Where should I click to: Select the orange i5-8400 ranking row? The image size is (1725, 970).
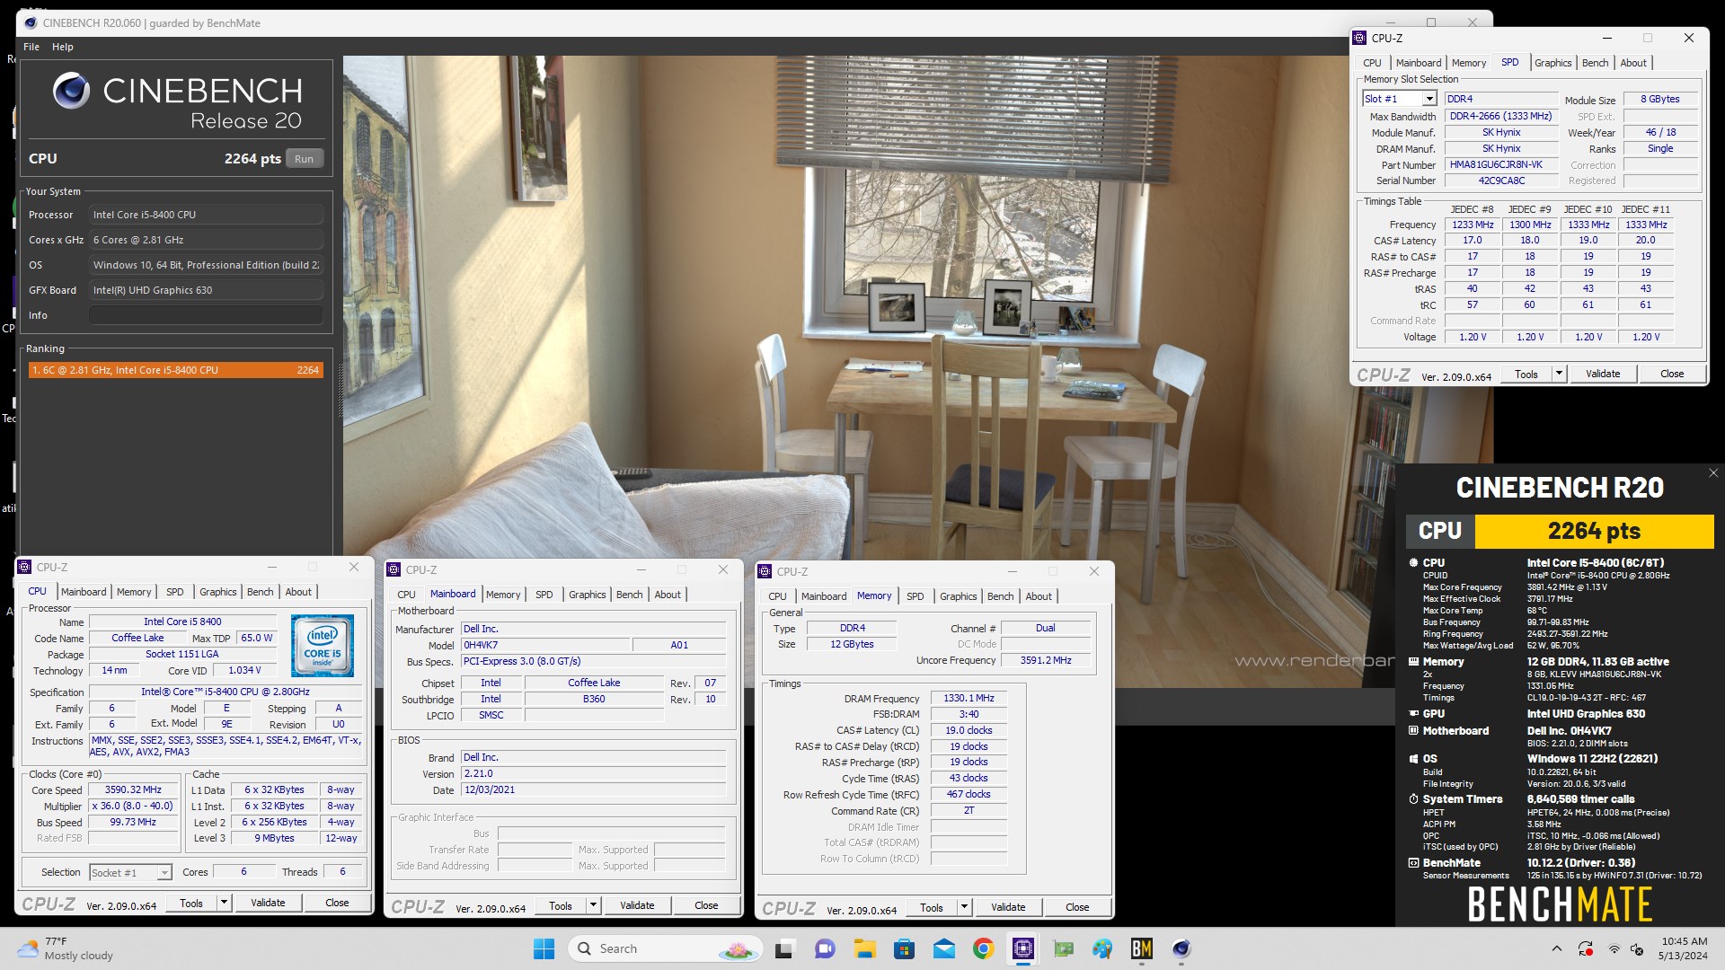(x=175, y=370)
